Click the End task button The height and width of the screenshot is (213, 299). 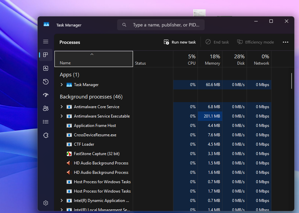coord(217,42)
